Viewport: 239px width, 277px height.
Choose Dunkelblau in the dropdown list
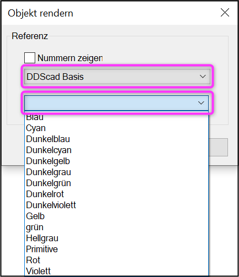coord(117,139)
